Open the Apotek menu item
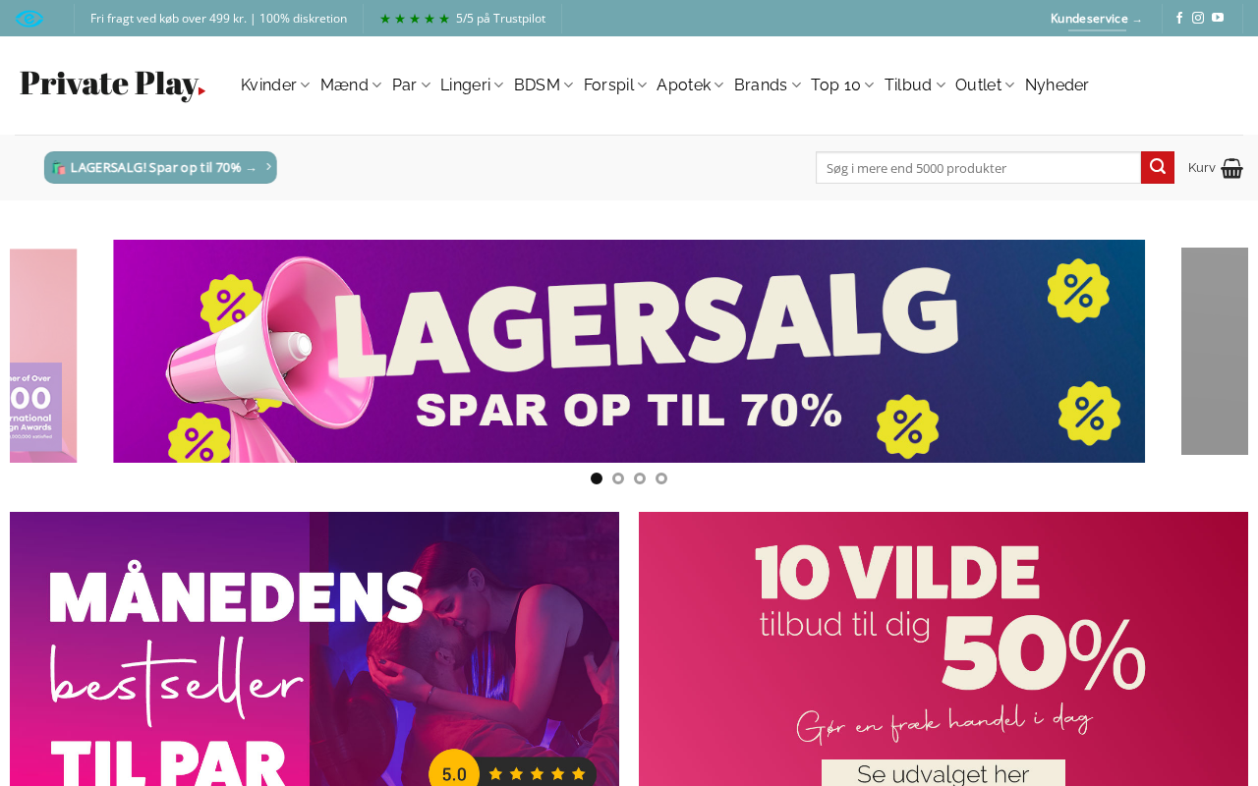The height and width of the screenshot is (786, 1258). [x=690, y=85]
